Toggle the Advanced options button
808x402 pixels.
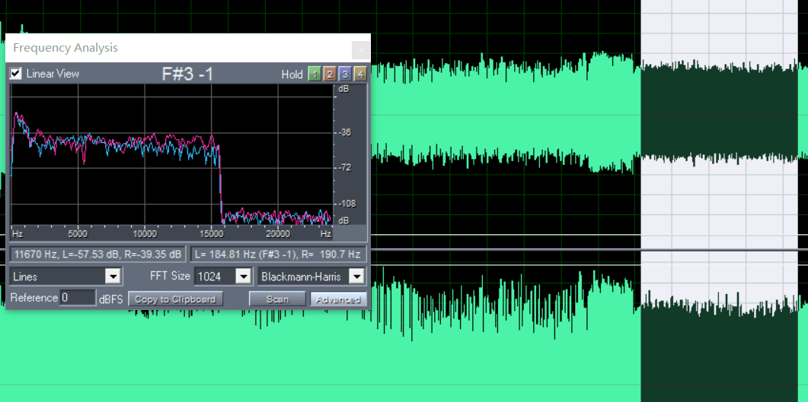point(338,299)
